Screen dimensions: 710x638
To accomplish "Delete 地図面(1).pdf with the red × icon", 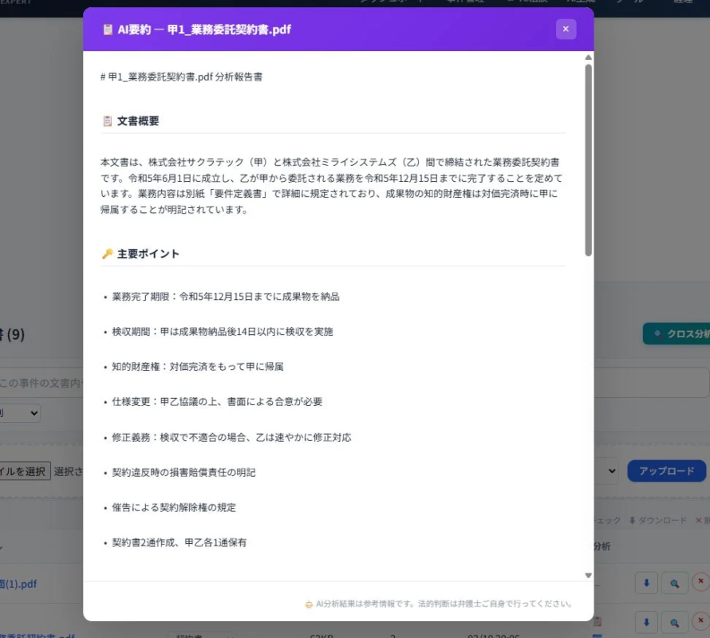I will click(700, 582).
